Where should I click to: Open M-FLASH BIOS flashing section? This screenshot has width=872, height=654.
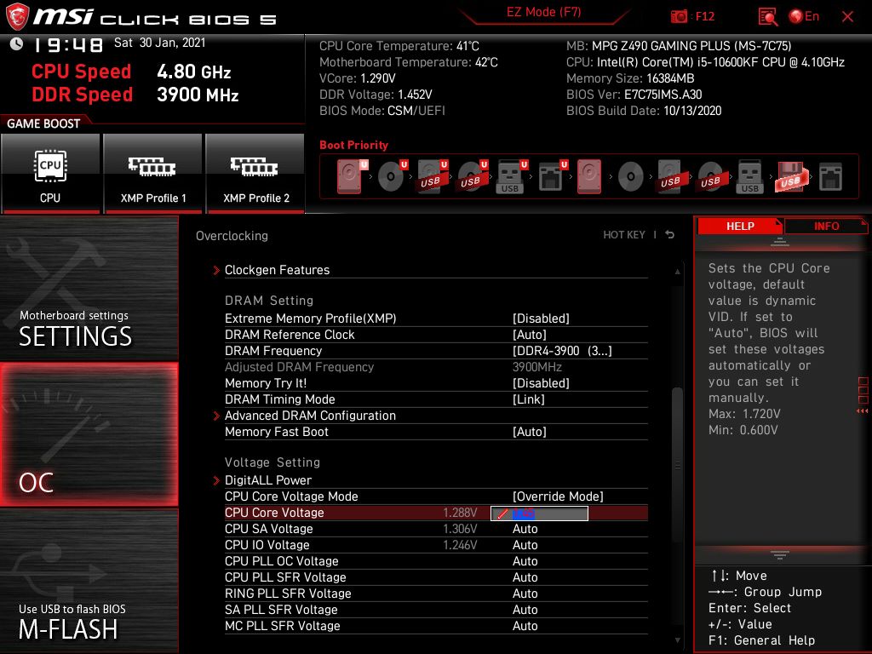pyautogui.click(x=89, y=581)
